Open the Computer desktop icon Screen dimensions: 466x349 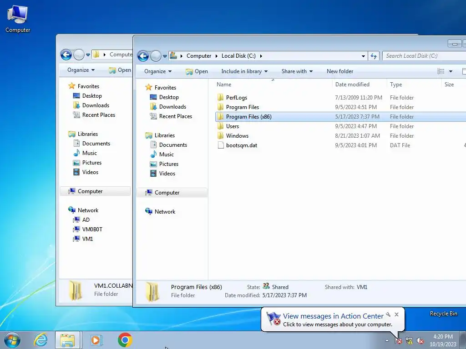pyautogui.click(x=18, y=19)
